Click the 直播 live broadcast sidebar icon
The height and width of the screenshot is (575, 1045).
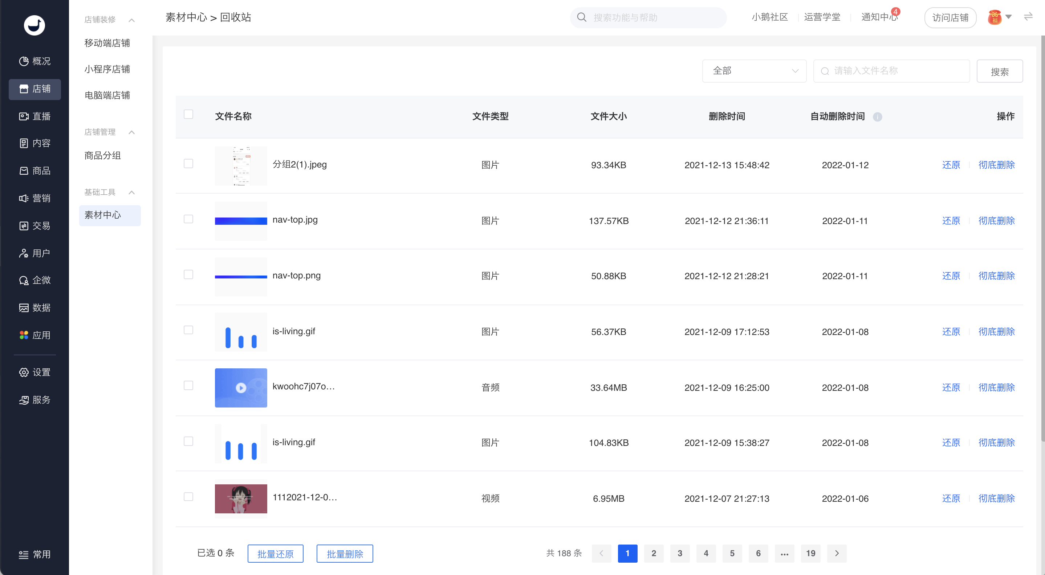(24, 116)
